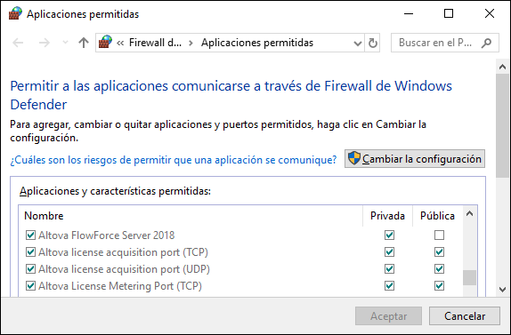Click the firewall icon in address bar

105,42
